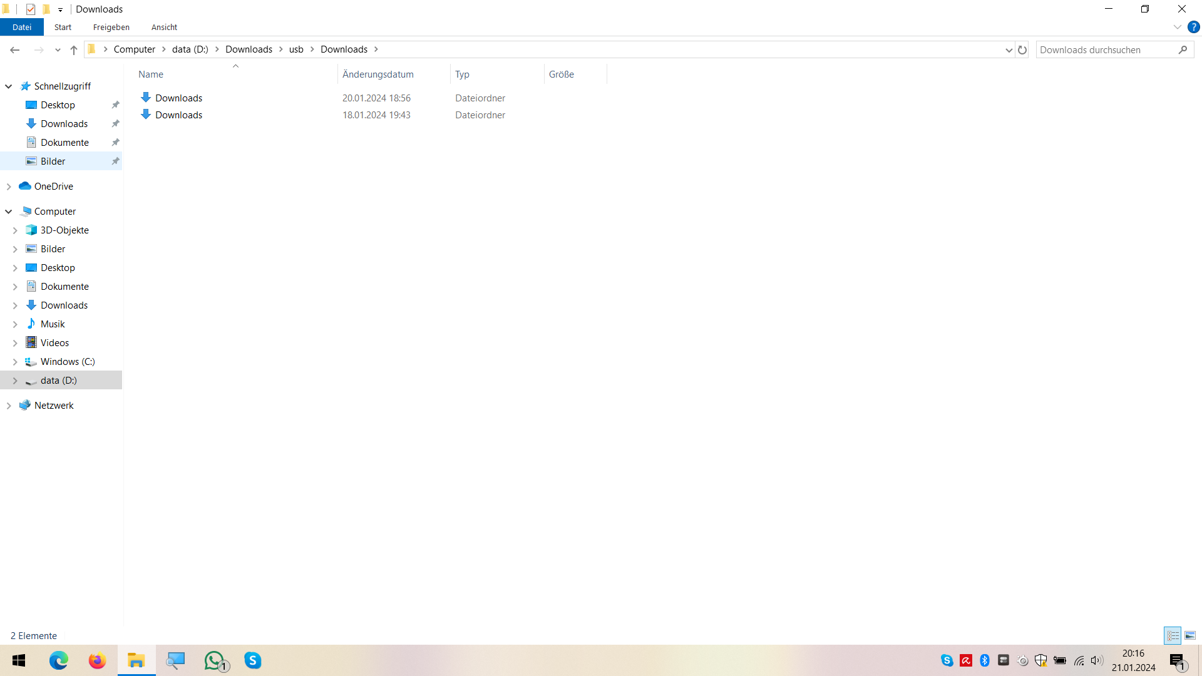Image resolution: width=1202 pixels, height=676 pixels.
Task: Open WhatsApp from the taskbar
Action: pyautogui.click(x=214, y=660)
